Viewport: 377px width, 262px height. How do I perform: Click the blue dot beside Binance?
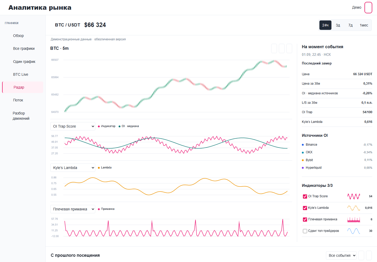(303, 145)
